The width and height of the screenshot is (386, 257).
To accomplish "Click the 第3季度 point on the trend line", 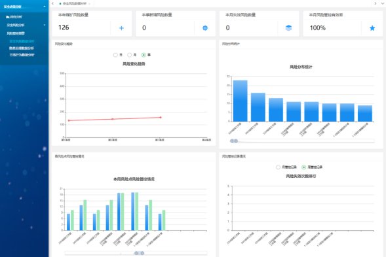I will tap(161, 118).
